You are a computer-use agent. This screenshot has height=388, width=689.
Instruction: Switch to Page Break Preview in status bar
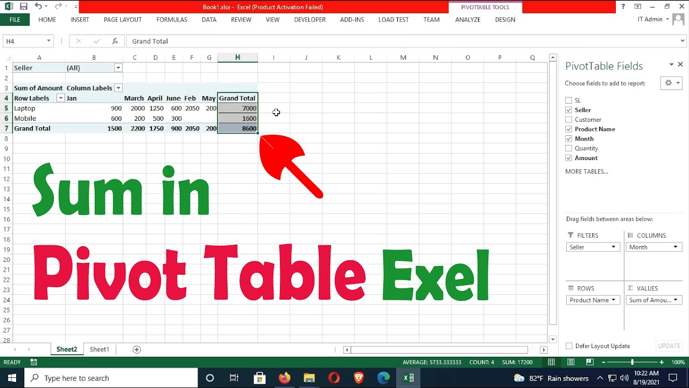pos(590,362)
